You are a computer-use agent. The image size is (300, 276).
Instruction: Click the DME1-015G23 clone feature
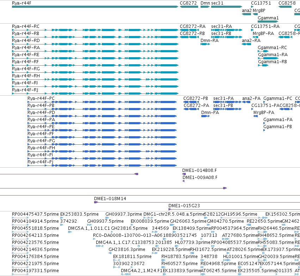coord(234,209)
